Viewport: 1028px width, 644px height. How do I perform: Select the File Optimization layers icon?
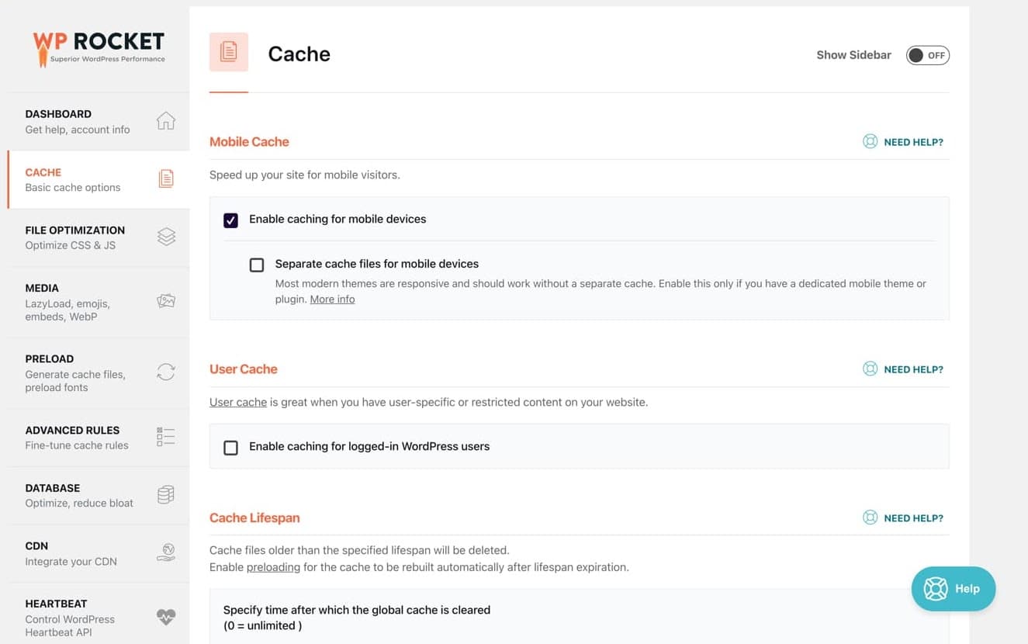(x=165, y=237)
